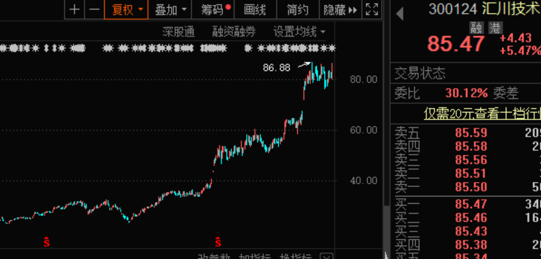Toggle 简约 simplified mode

(297, 10)
